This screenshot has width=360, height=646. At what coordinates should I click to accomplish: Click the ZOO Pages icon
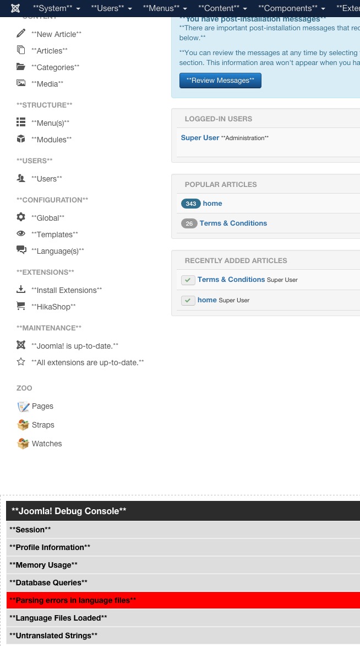click(23, 407)
